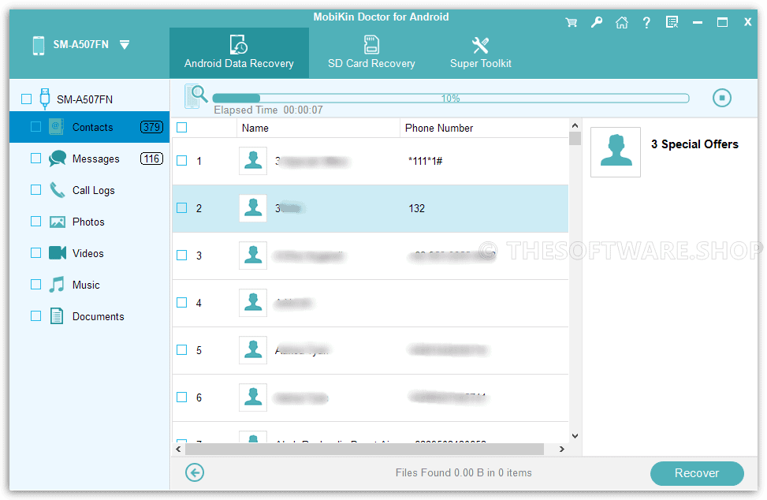This screenshot has width=767, height=500.
Task: Tick the checkbox for contact row 5
Action: pyautogui.click(x=182, y=350)
